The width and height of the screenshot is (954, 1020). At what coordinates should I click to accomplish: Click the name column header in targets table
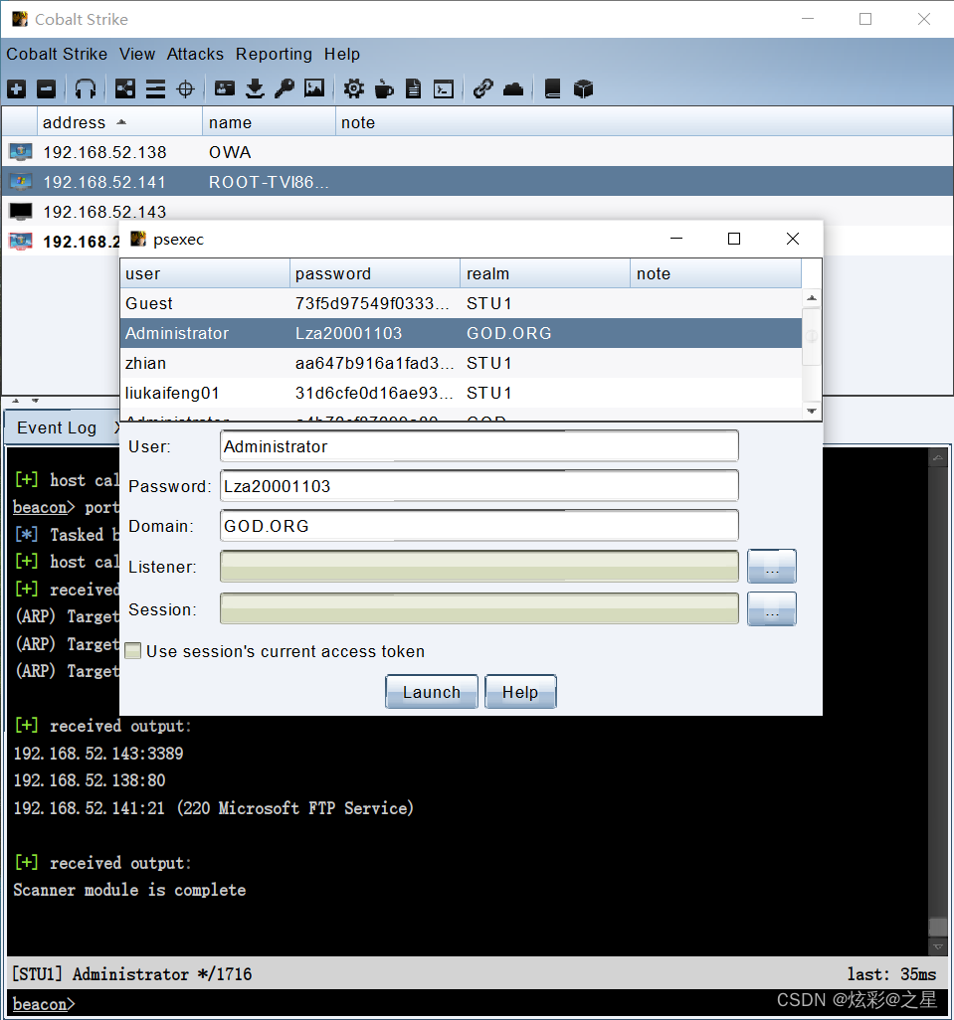tap(269, 122)
